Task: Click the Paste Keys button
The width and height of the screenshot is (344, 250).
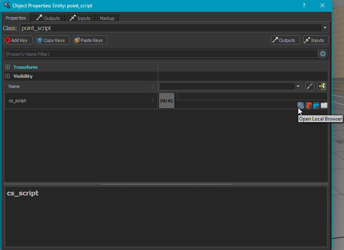Action: point(88,40)
